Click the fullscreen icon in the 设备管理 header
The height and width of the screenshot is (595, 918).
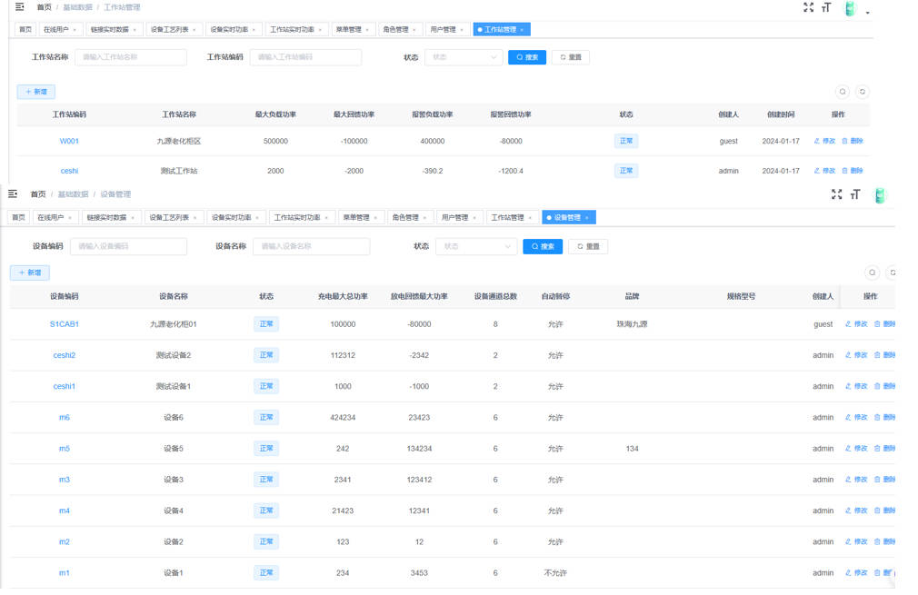pos(836,194)
